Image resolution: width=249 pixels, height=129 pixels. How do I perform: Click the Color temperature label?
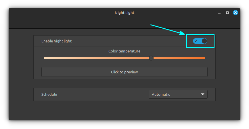pos(124,51)
